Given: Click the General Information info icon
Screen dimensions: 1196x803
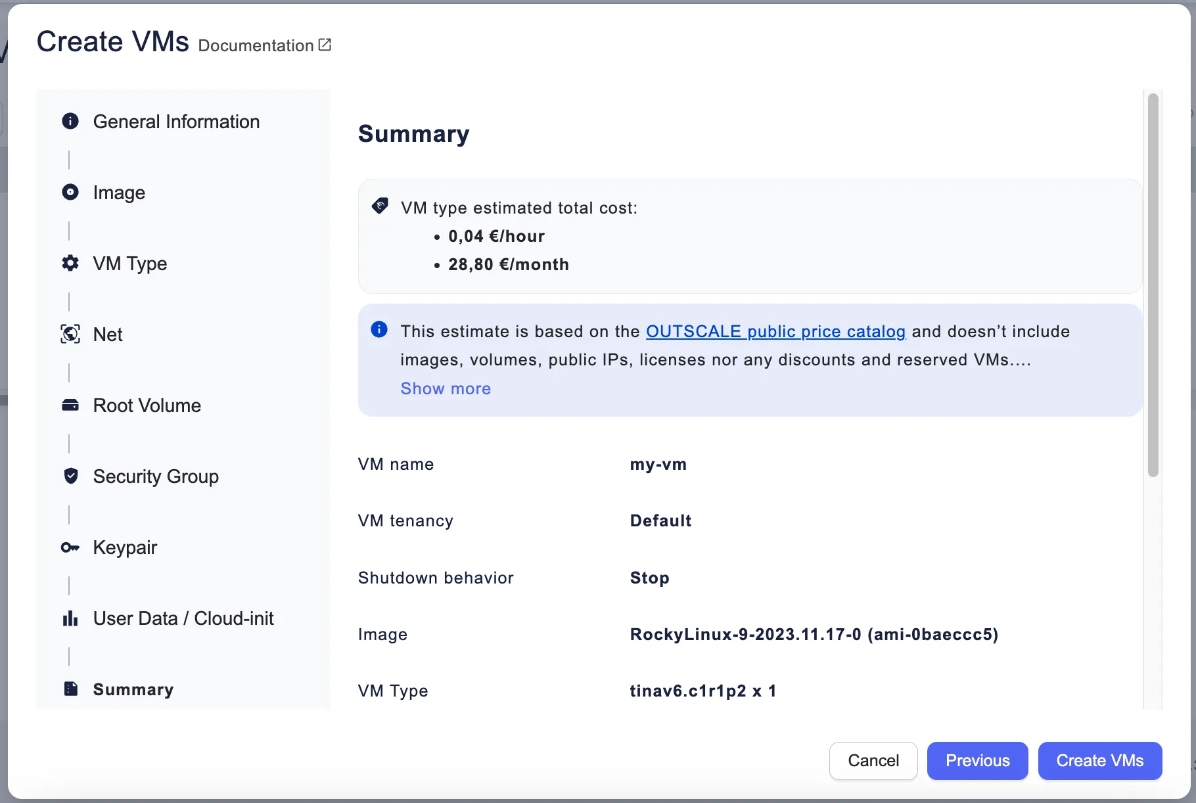Looking at the screenshot, I should [70, 121].
